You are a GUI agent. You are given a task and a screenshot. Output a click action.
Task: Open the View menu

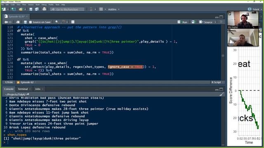point(18,5)
